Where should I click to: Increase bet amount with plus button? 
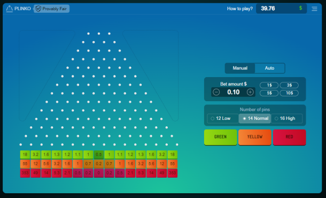point(250,92)
